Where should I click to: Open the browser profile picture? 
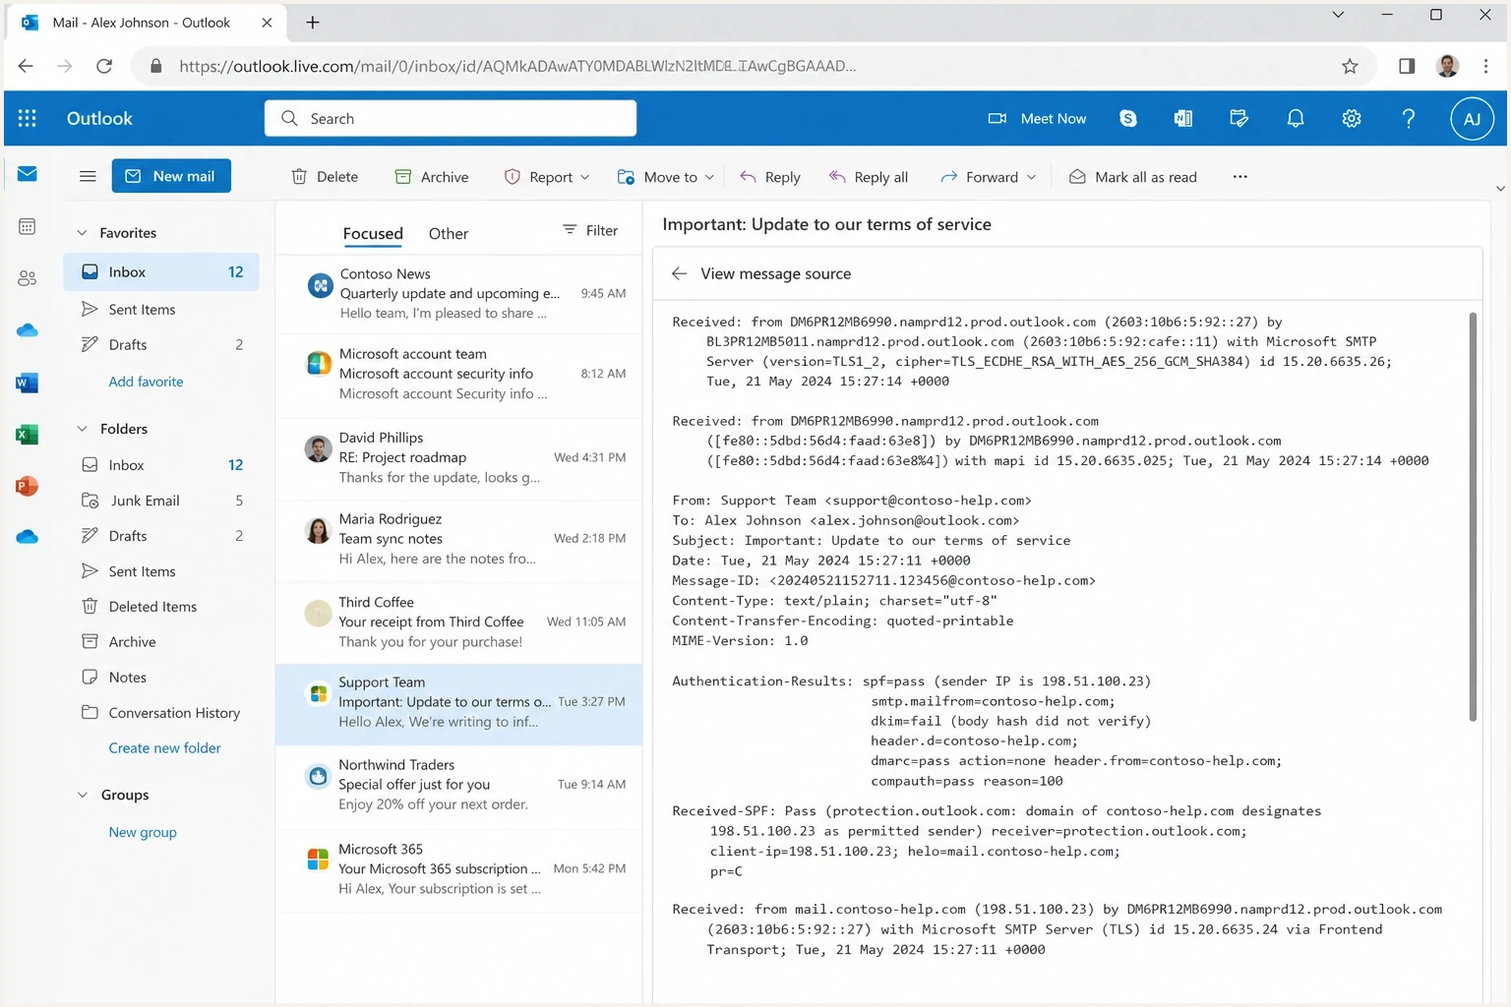(x=1447, y=66)
